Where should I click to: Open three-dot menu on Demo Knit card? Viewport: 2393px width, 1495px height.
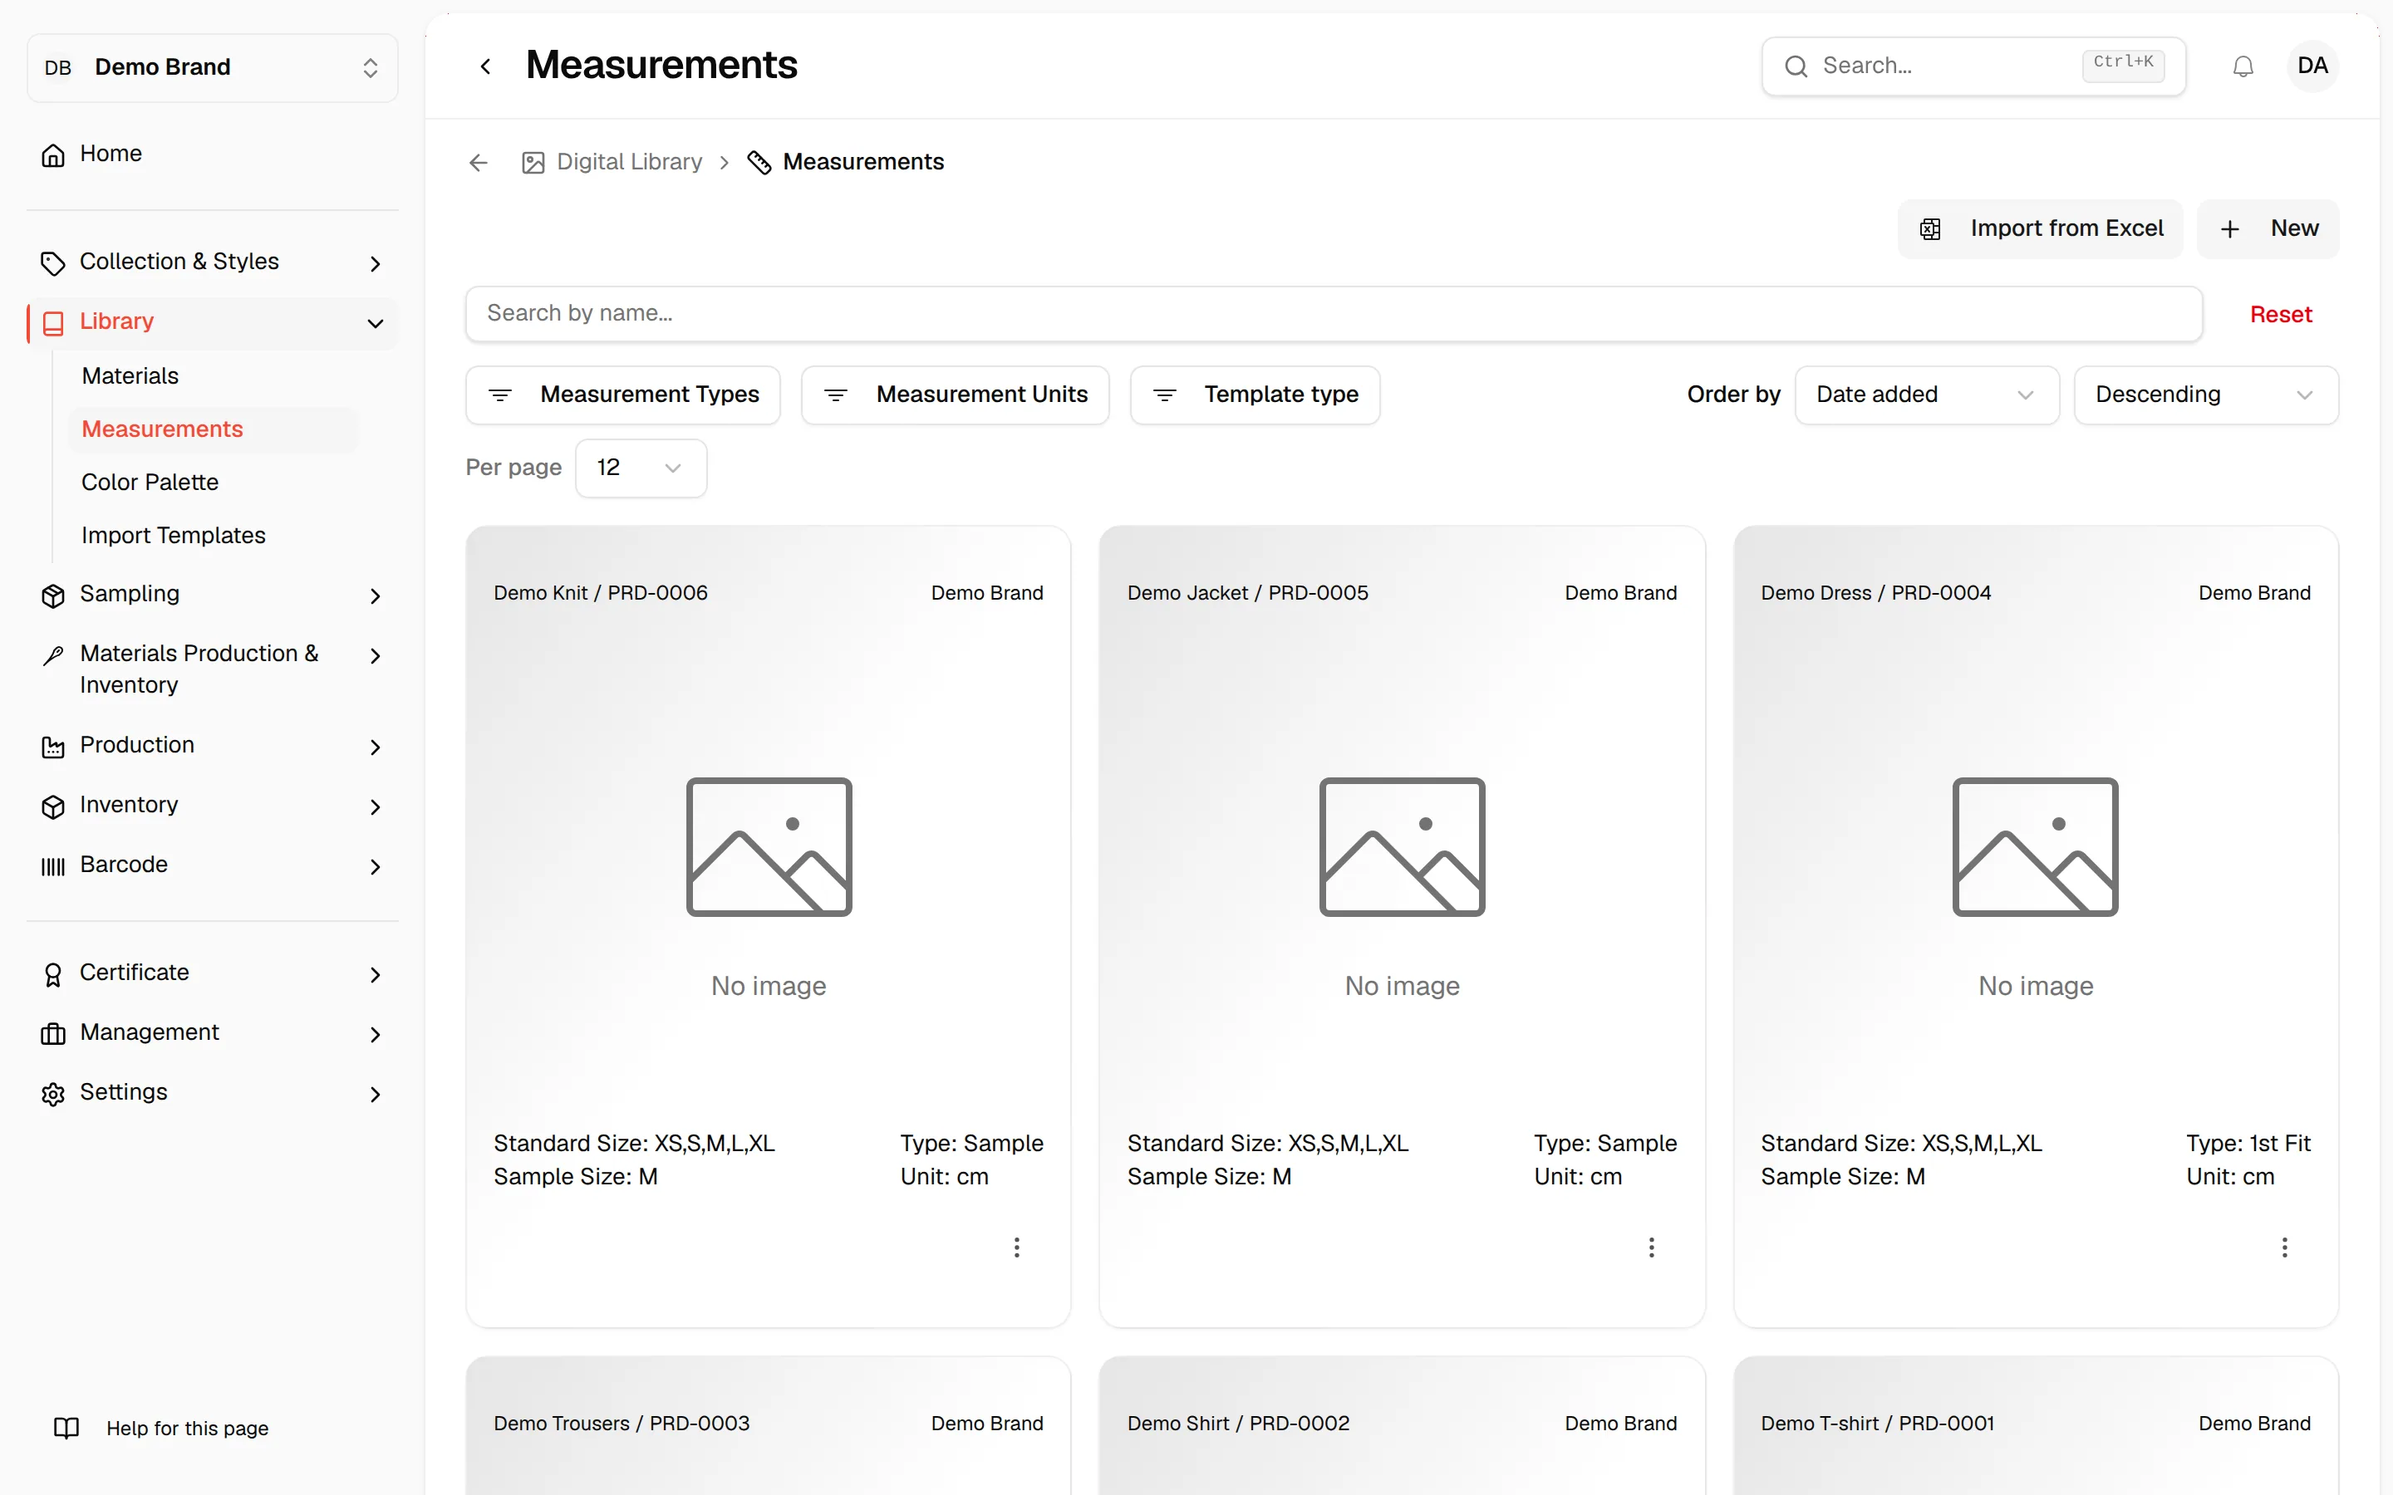(x=1016, y=1247)
